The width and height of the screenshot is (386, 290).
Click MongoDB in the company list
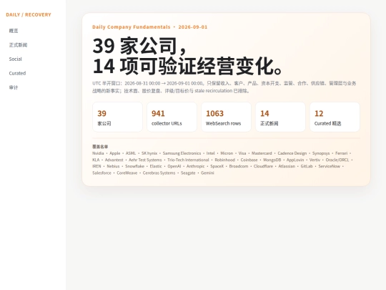(272, 160)
